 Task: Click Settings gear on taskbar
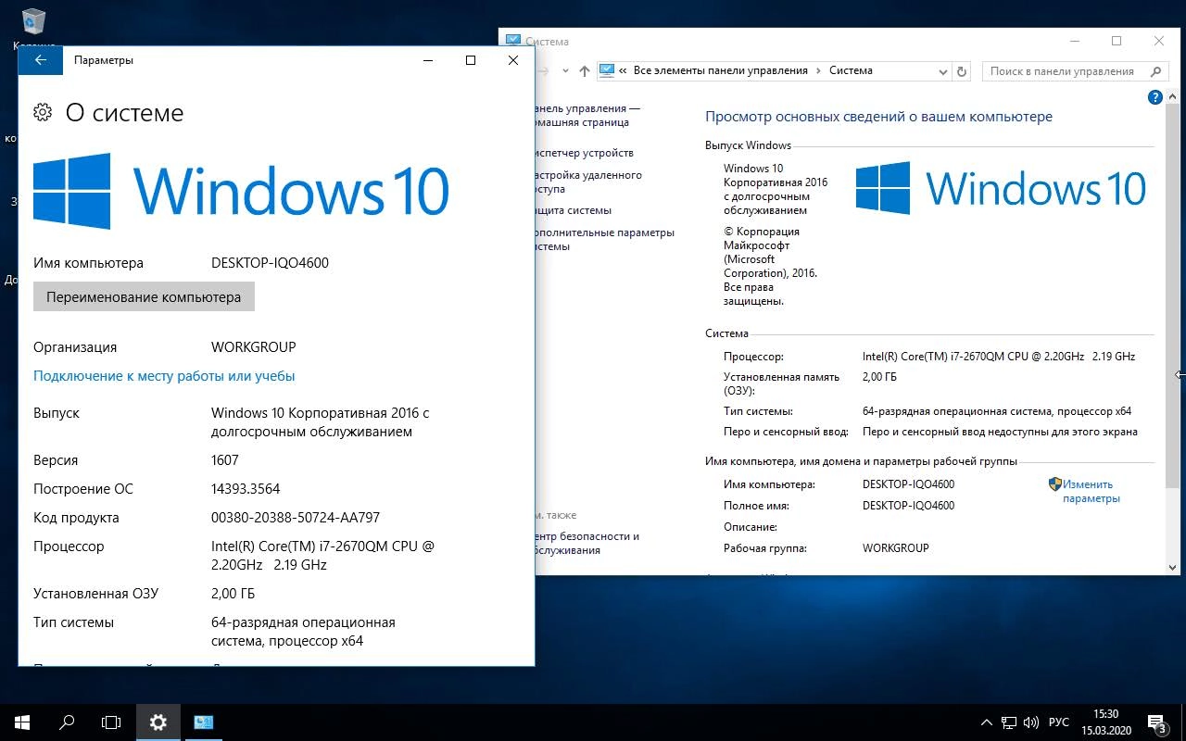pos(158,722)
